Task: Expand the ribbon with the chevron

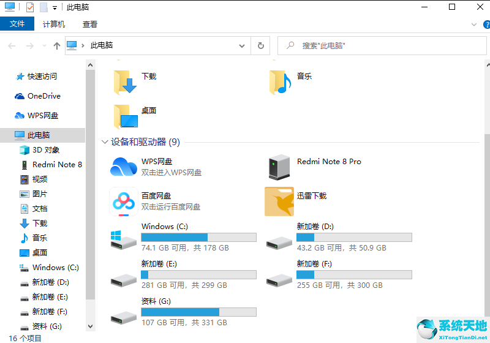Action: tap(474, 24)
